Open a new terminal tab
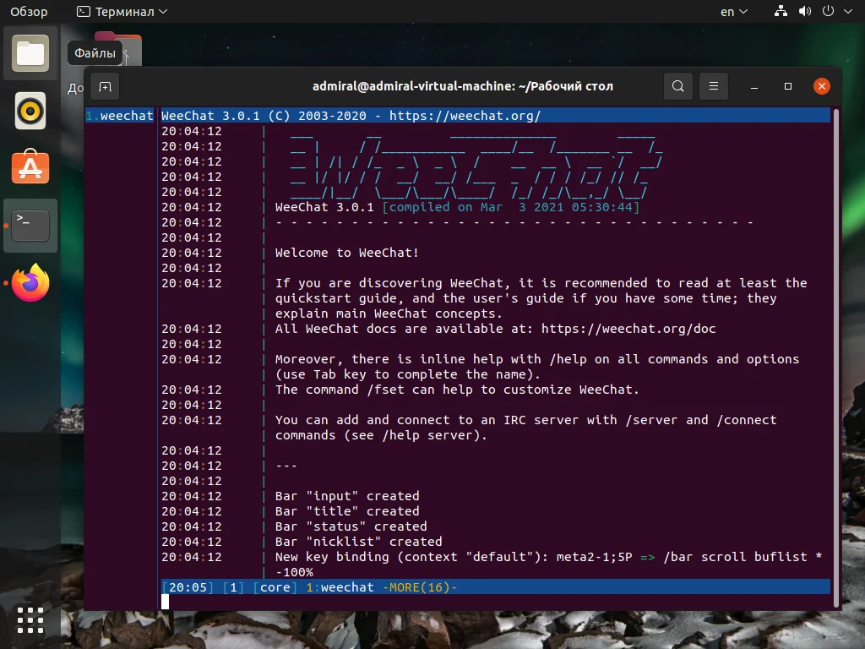Screen dimensions: 865x649 (105, 87)
